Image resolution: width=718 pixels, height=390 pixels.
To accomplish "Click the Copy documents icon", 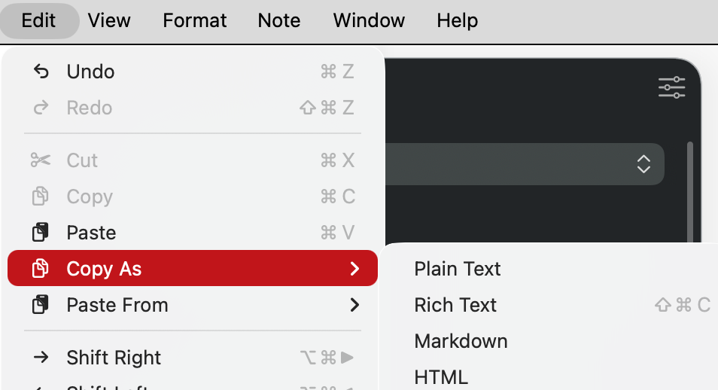I will pos(41,197).
